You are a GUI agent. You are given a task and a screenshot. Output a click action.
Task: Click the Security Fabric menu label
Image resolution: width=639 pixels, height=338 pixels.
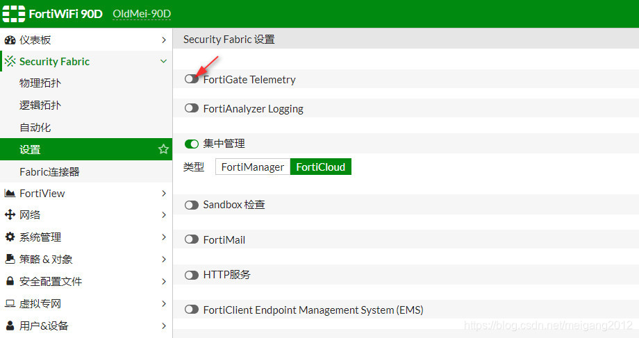(x=55, y=62)
